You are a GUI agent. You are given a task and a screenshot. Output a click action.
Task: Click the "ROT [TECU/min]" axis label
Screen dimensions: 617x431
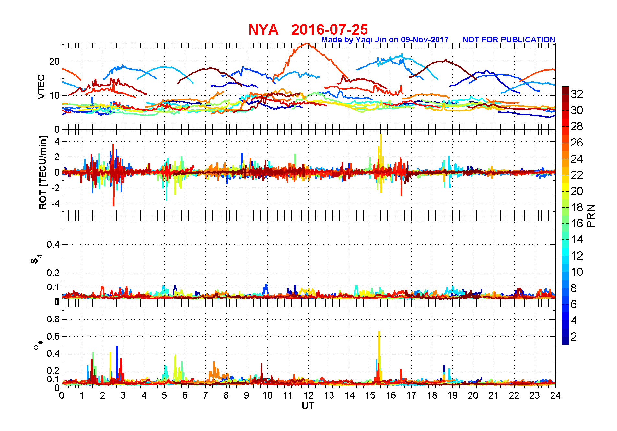43,172
